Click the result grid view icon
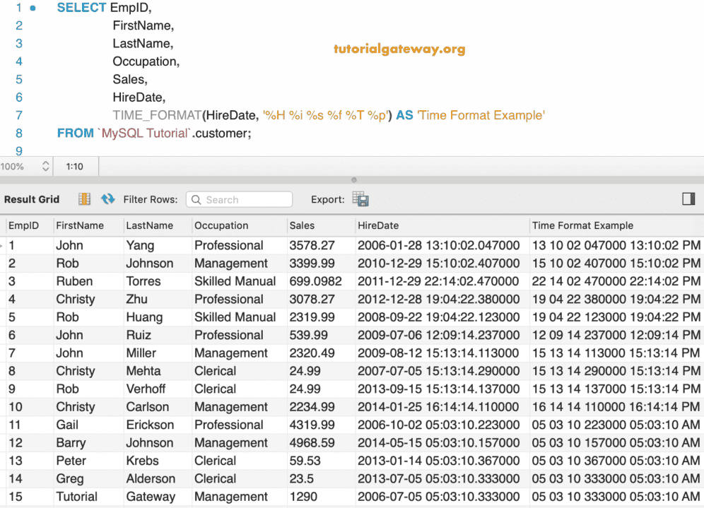 [x=84, y=199]
